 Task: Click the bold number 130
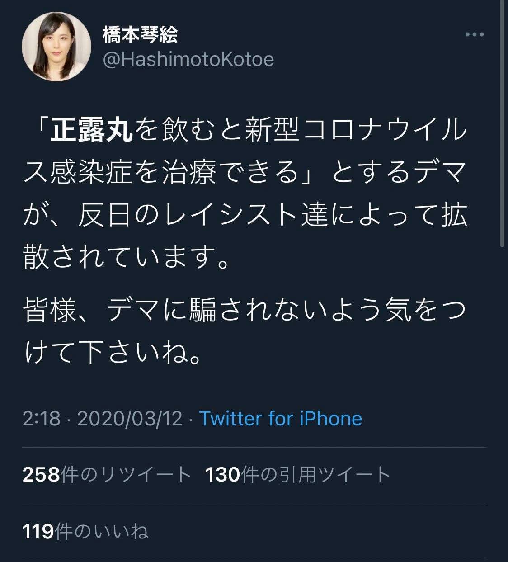click(x=223, y=475)
